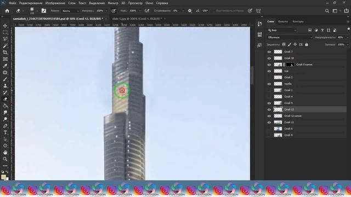Expand the eraser opacity arrow in options bar
Image resolution: width=351 pixels, height=197 pixels.
click(106, 11)
